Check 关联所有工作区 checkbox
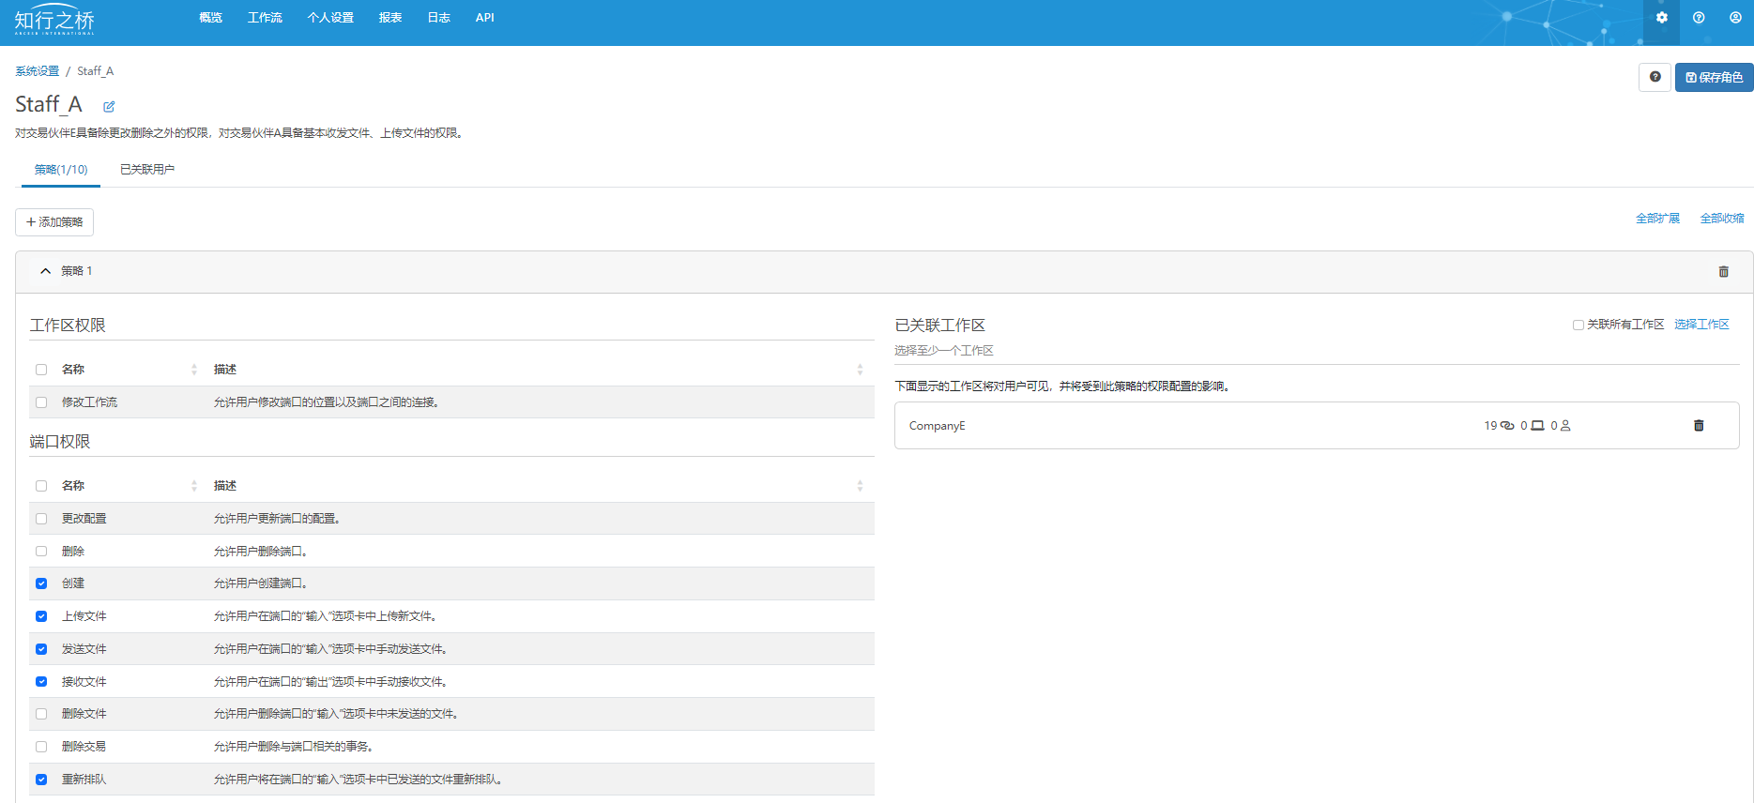Viewport: 1754px width, 803px height. (x=1578, y=325)
